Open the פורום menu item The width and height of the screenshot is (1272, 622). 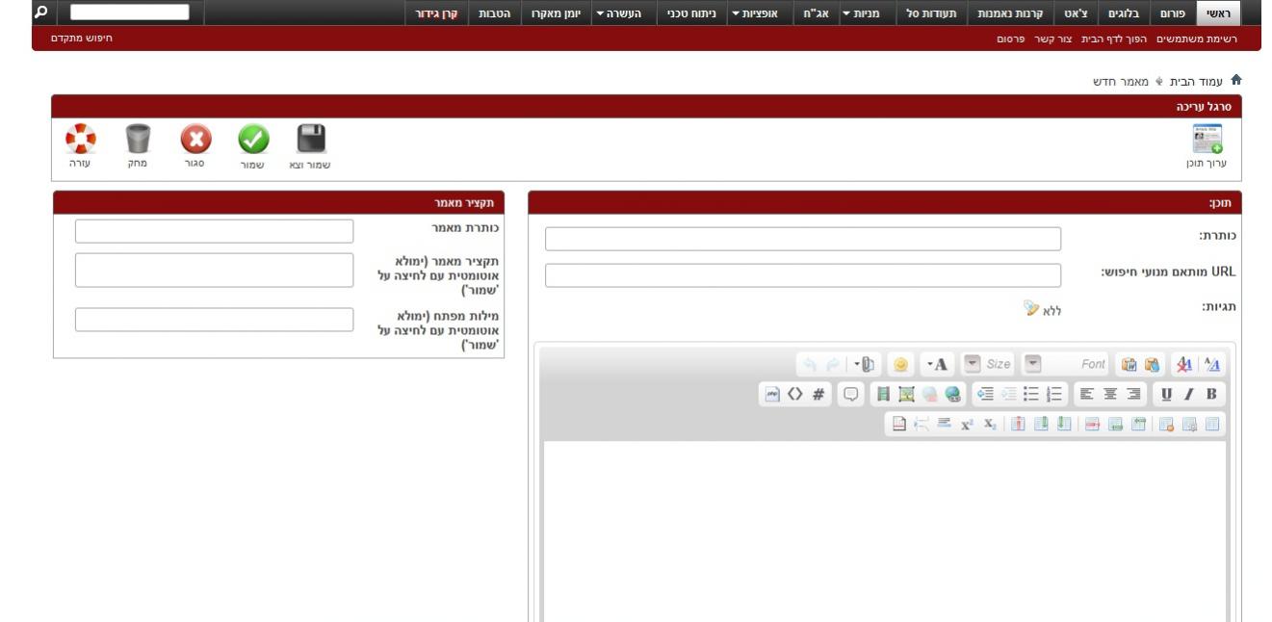[1171, 13]
